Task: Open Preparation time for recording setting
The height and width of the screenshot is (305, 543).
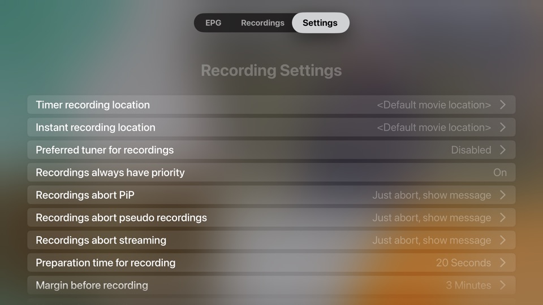Action: click(x=271, y=263)
